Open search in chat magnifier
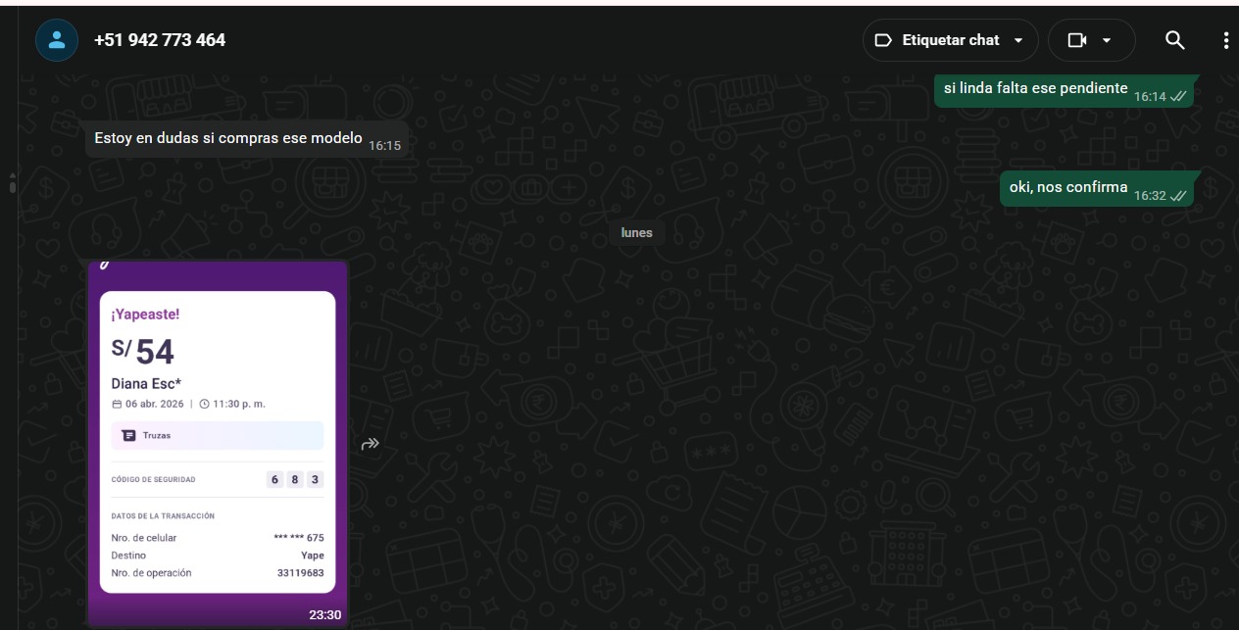This screenshot has width=1239, height=630. click(1174, 40)
